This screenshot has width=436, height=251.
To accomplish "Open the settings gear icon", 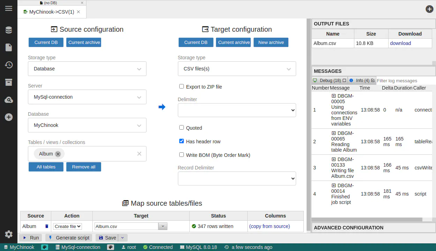I will pos(9,234).
